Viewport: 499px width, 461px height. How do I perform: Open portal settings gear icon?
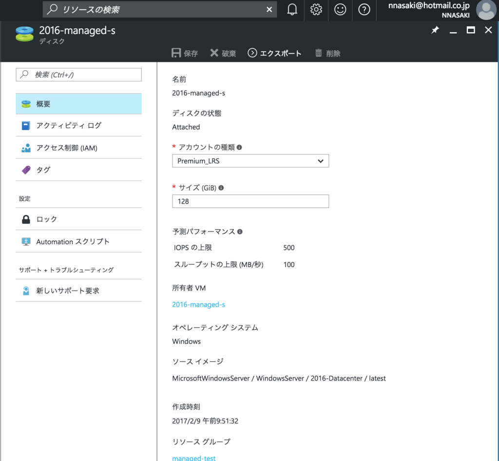(316, 10)
